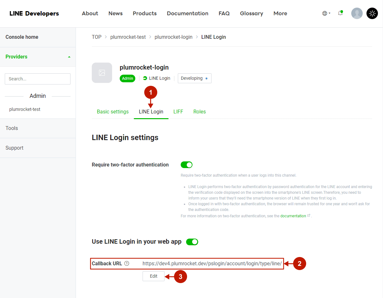Open the Glossary page
The image size is (383, 298).
coord(252,13)
